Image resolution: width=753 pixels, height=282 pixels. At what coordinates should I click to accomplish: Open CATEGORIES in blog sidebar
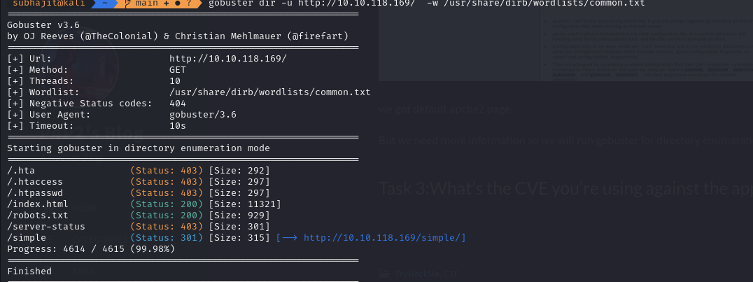[x=99, y=239]
